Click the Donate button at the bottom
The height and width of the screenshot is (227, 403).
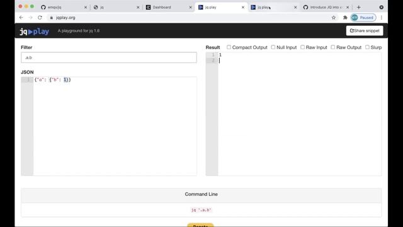[x=200, y=225]
